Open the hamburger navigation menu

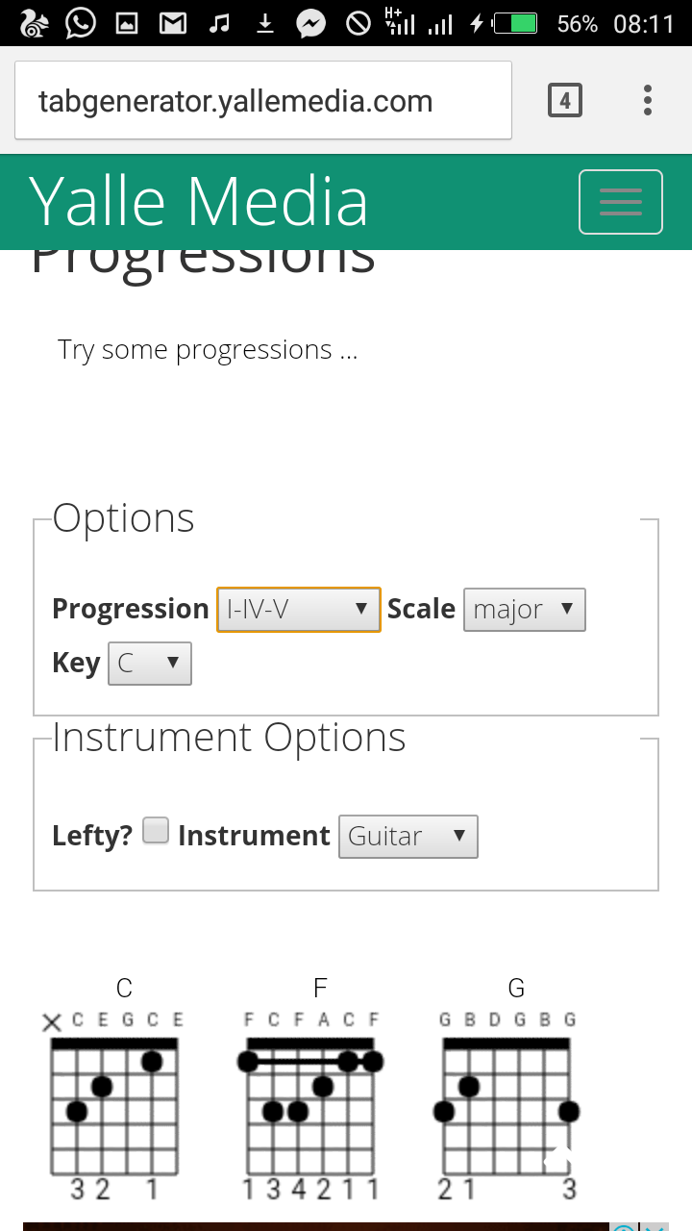[x=620, y=202]
